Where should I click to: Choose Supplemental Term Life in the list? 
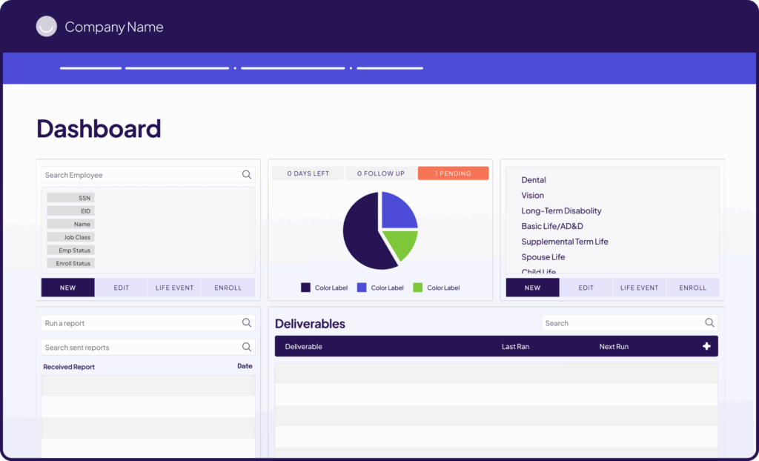pos(564,242)
